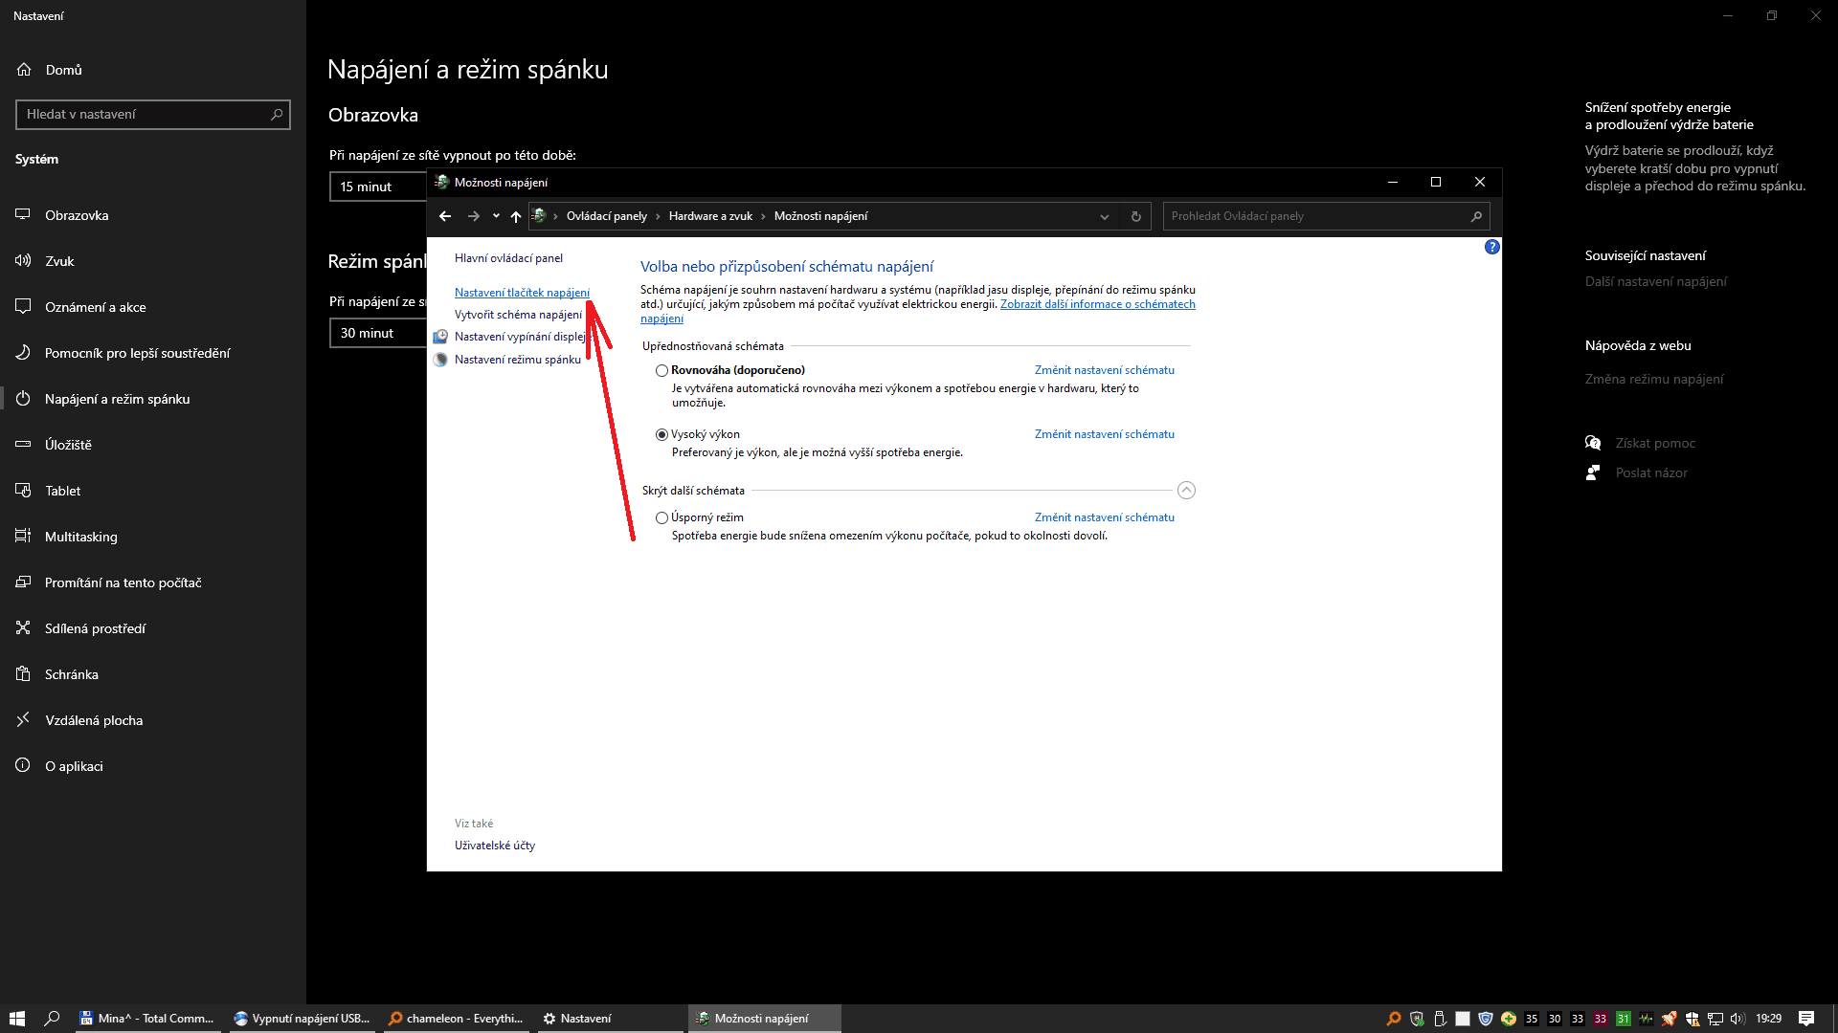Open the address bar history dropdown arrow
Image resolution: width=1838 pixels, height=1033 pixels.
(1105, 216)
